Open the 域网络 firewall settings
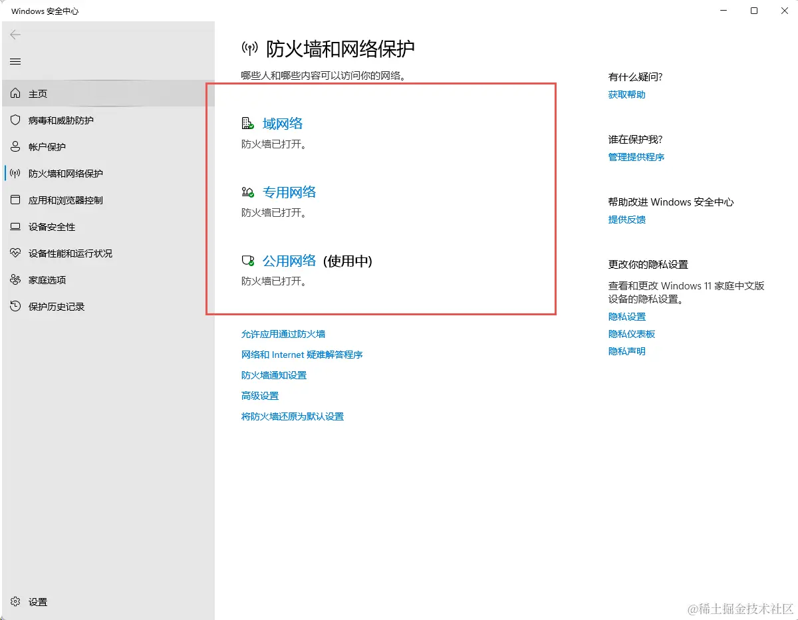The height and width of the screenshot is (620, 798). tap(283, 123)
